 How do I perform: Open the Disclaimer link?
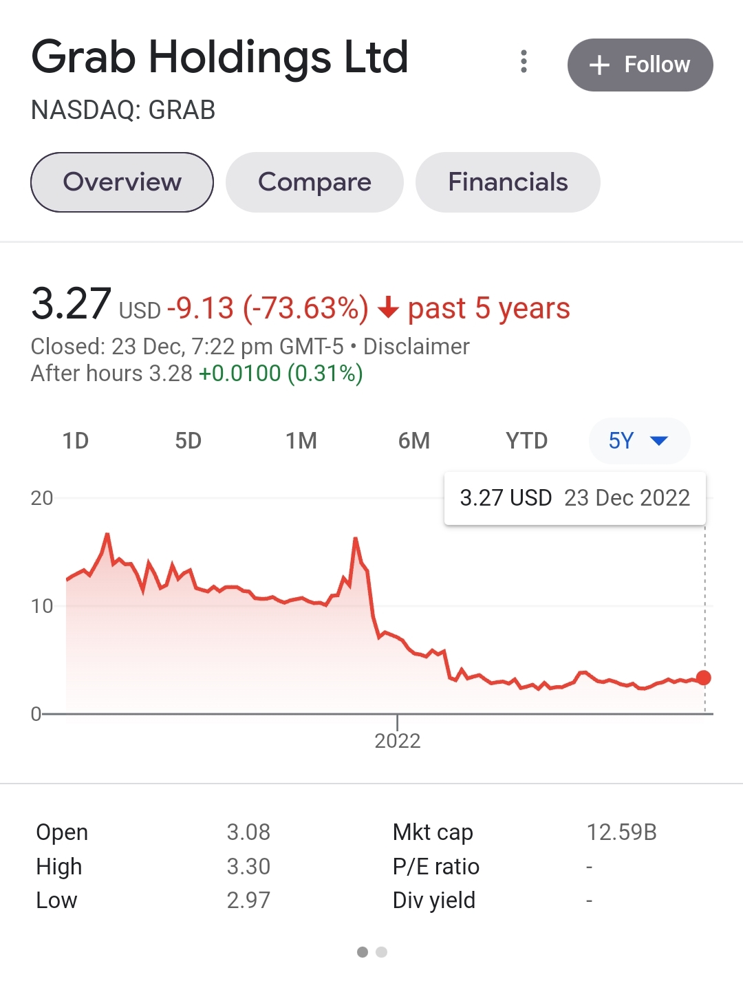click(x=416, y=347)
